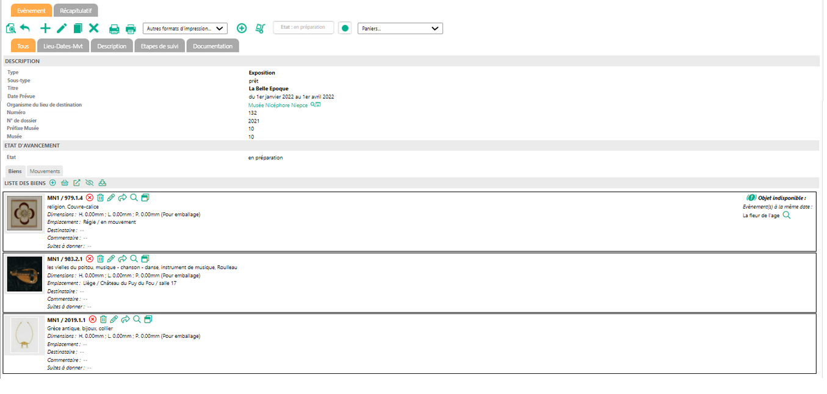The width and height of the screenshot is (827, 394).
Task: Click share arrow icon for item MN1 / 2019.1.1
Action: point(126,319)
